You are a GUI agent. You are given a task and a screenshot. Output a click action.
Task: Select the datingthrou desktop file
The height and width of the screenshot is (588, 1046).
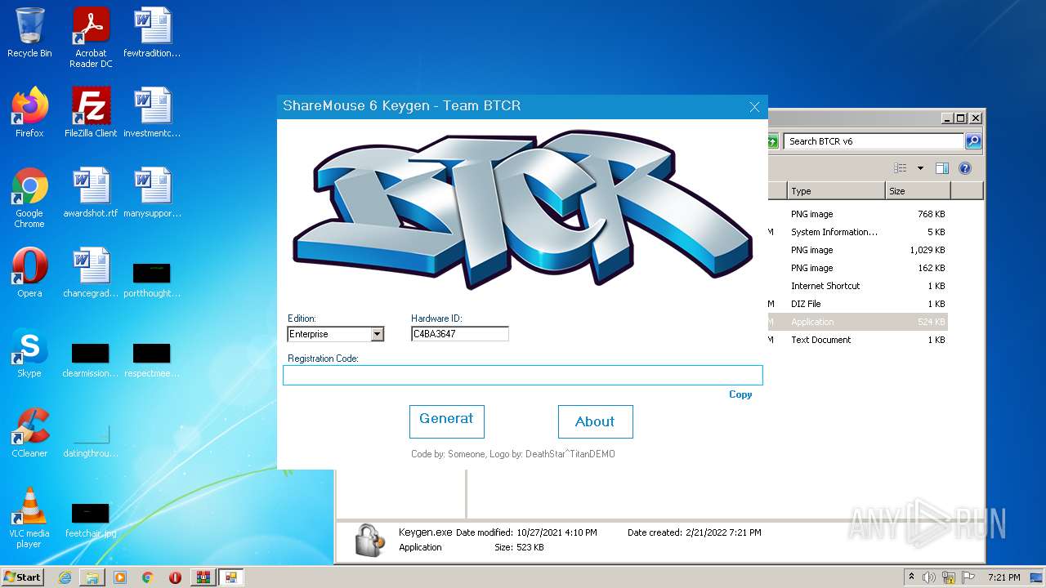coord(91,440)
